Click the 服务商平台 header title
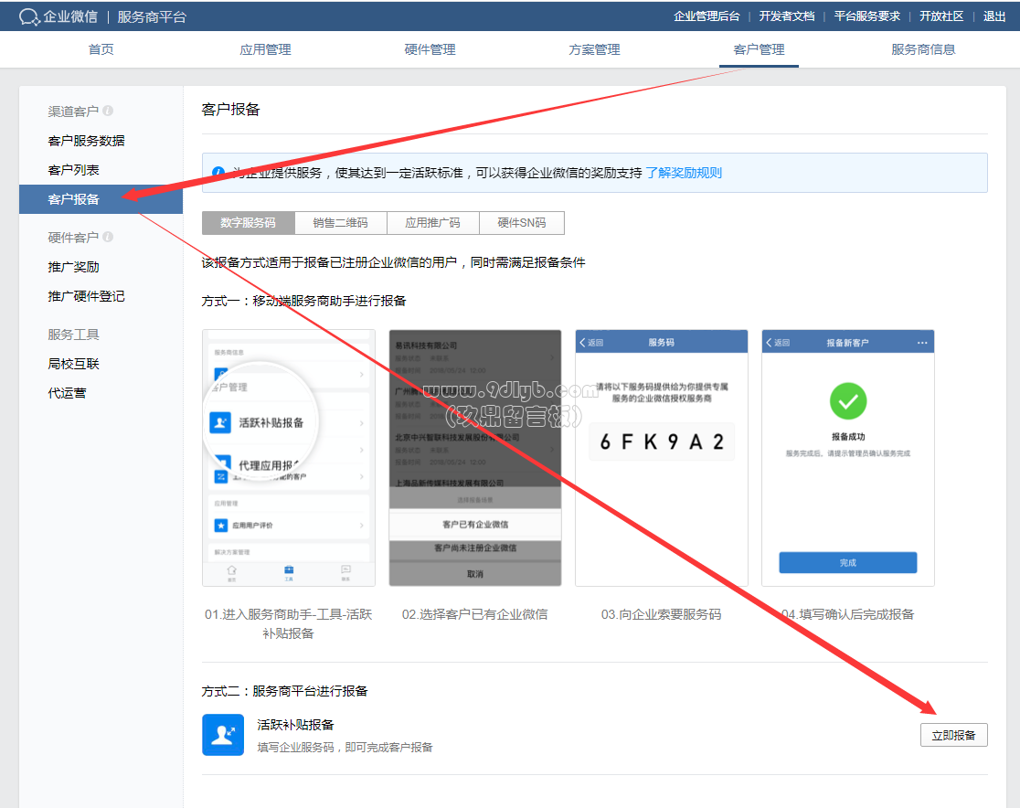 pyautogui.click(x=152, y=17)
